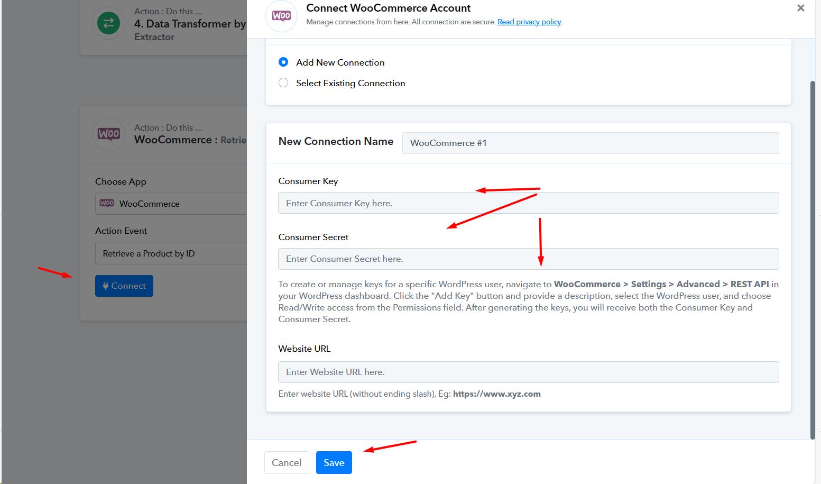
Task: Click the 'Consumer Key' label
Action: (308, 181)
